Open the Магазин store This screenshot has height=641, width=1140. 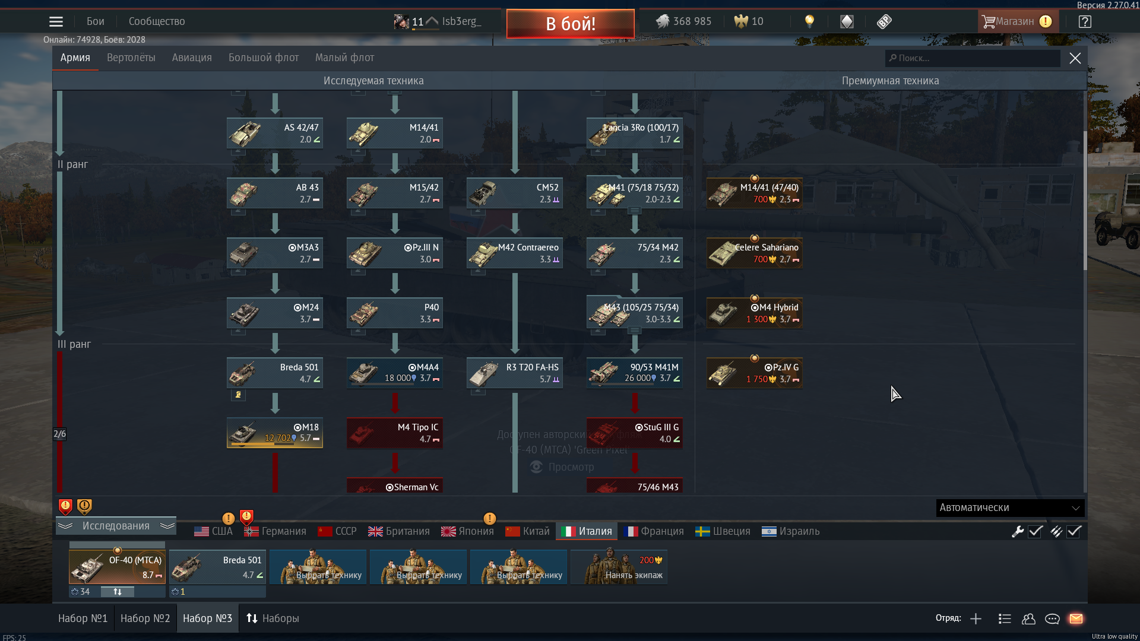[1017, 21]
